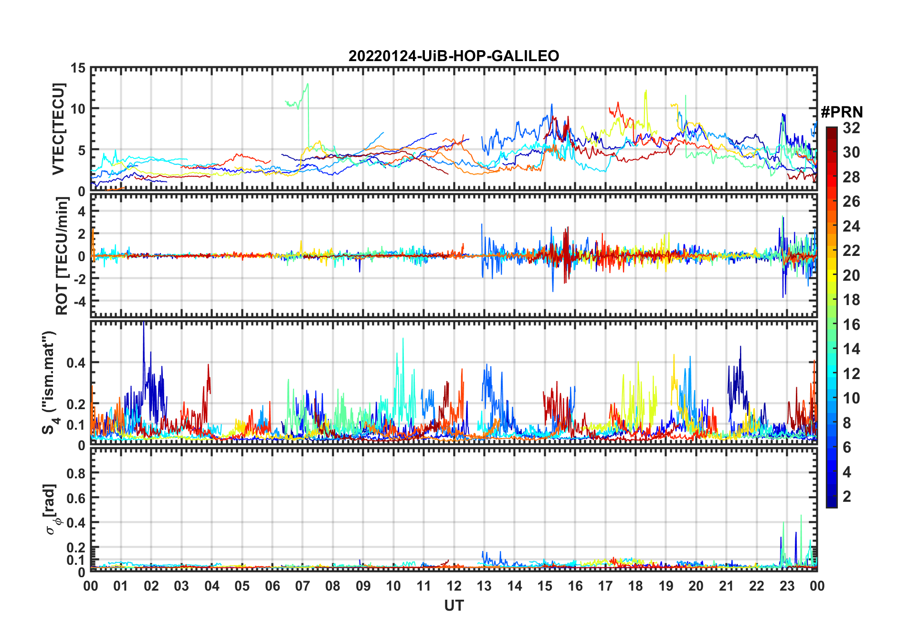Screen dimensions: 908x635
Task: Select UT hour label 03 on x-axis
Action: 181,586
